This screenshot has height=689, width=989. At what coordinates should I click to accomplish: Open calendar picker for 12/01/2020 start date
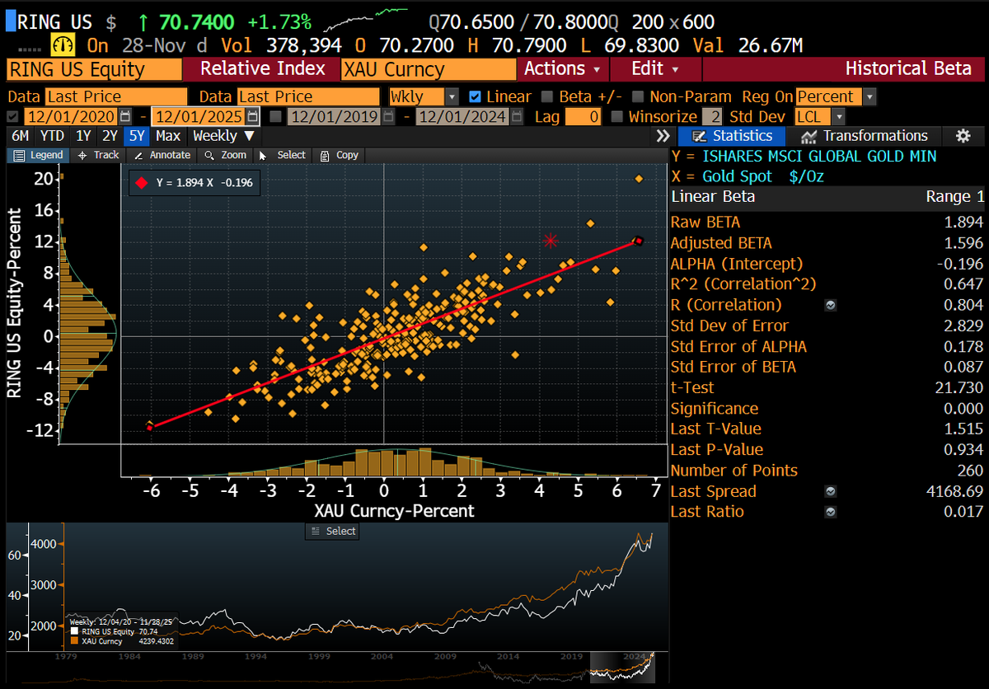coord(125,117)
